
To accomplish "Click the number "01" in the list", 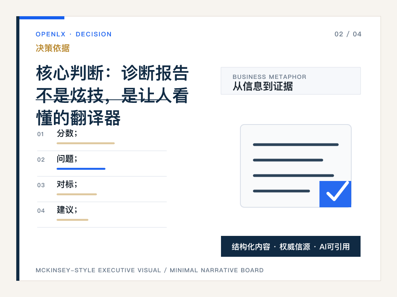I will coord(40,134).
